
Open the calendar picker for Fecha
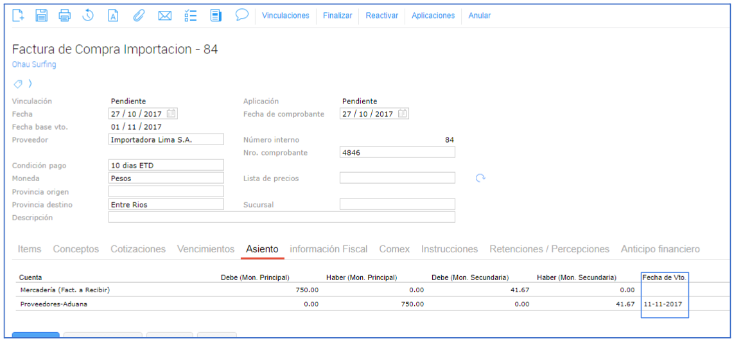[x=171, y=114]
